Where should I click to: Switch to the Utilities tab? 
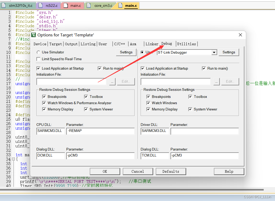pos(187,44)
